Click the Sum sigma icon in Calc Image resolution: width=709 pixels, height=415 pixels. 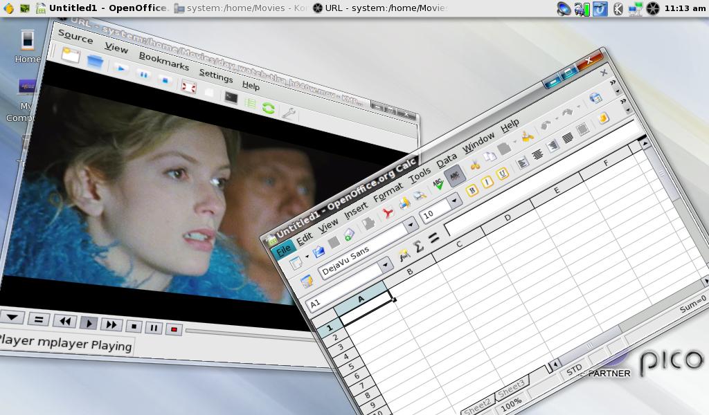click(419, 246)
